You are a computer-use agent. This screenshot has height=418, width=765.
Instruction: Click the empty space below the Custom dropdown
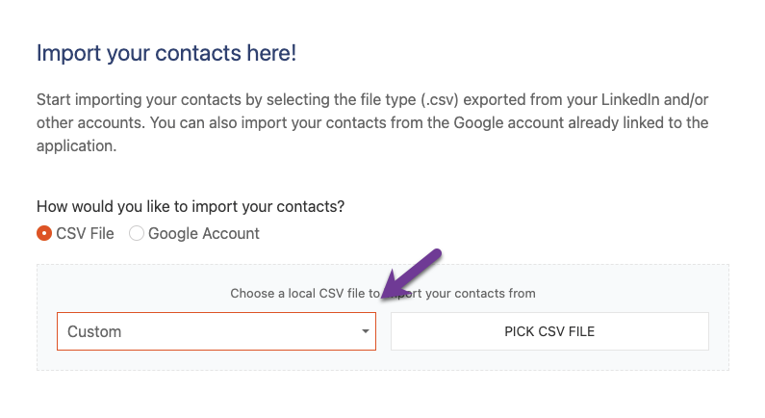click(216, 360)
